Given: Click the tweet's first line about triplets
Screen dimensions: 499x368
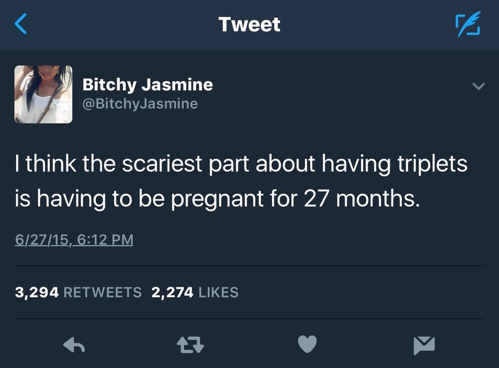Looking at the screenshot, I should (x=241, y=165).
